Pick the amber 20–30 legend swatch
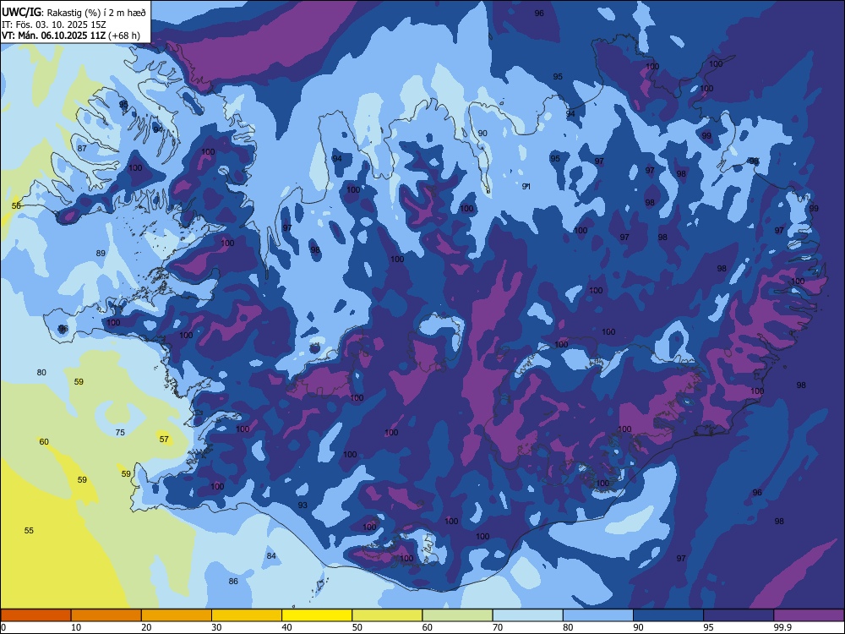The height and width of the screenshot is (634, 845). pyautogui.click(x=177, y=615)
